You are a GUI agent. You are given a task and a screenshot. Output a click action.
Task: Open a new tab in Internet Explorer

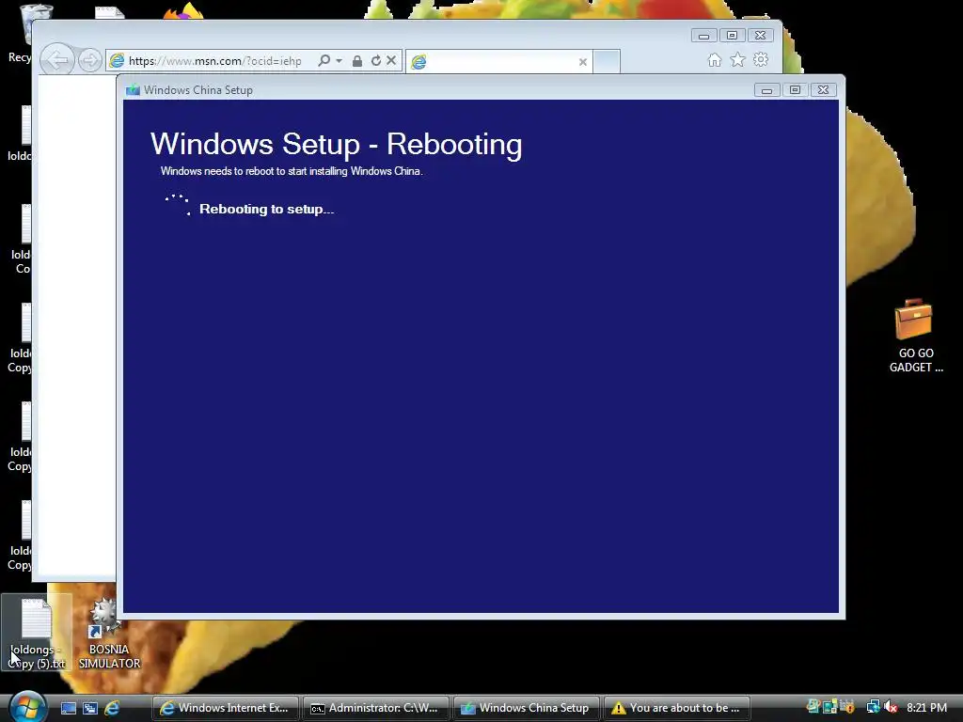pos(607,61)
